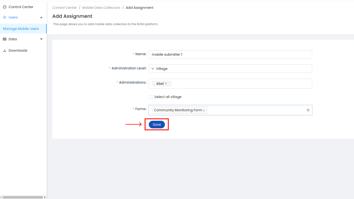The width and height of the screenshot is (354, 199).
Task: Clear all selections in Forms field
Action: tap(308, 110)
